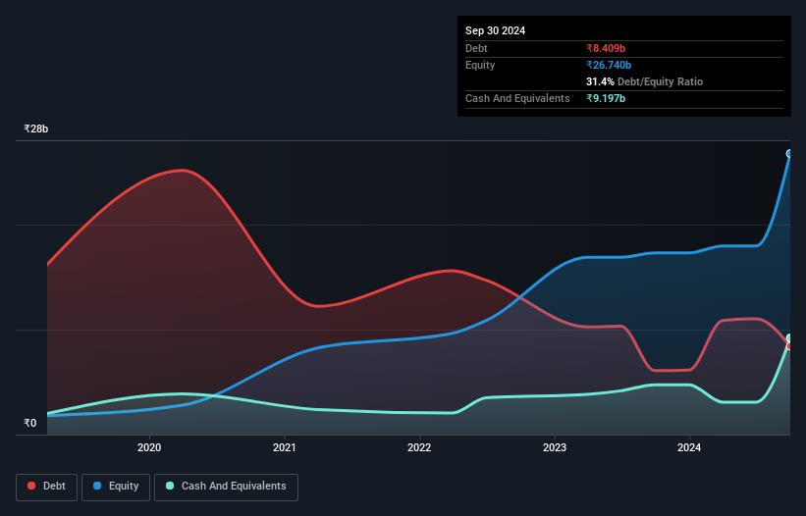Toggle the Debt series legend button

point(46,487)
